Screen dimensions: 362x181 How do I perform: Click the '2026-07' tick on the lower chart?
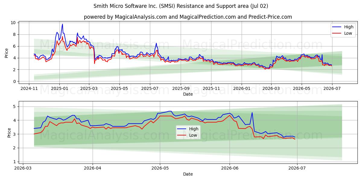pos(297,168)
